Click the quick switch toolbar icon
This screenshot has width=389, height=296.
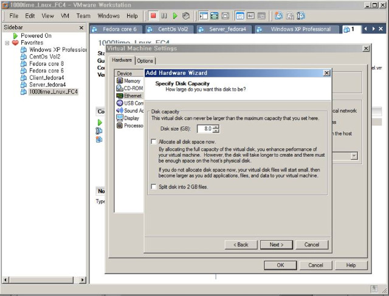coord(225,16)
